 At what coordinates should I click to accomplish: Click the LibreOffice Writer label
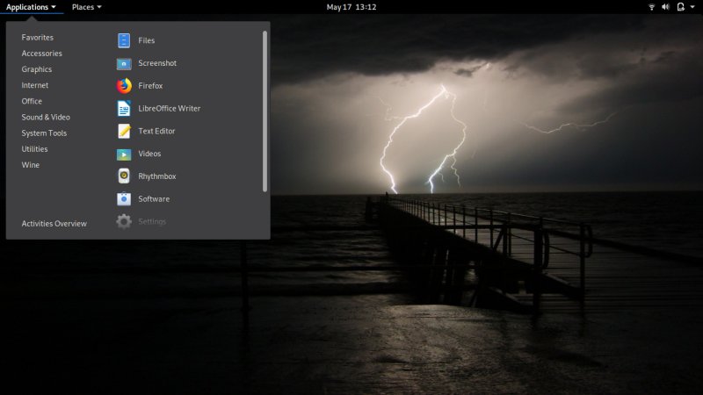(169, 108)
